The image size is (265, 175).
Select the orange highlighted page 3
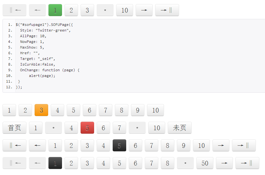[42, 110]
